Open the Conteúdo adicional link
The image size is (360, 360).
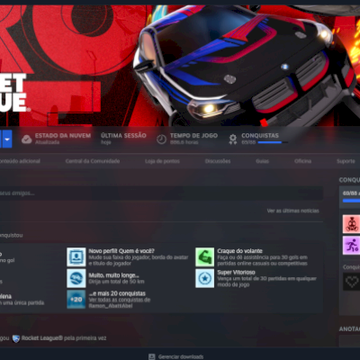click(20, 161)
